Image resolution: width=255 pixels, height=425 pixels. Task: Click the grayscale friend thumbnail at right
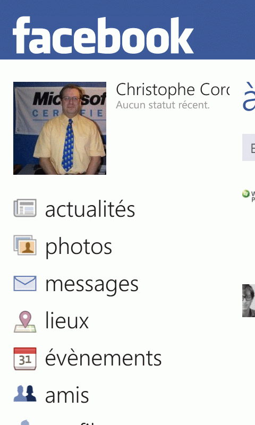(x=249, y=301)
